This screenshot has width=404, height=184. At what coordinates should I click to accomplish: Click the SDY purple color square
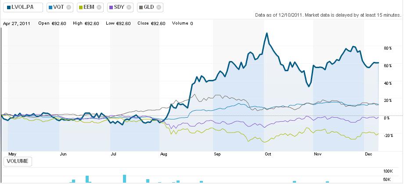point(110,7)
